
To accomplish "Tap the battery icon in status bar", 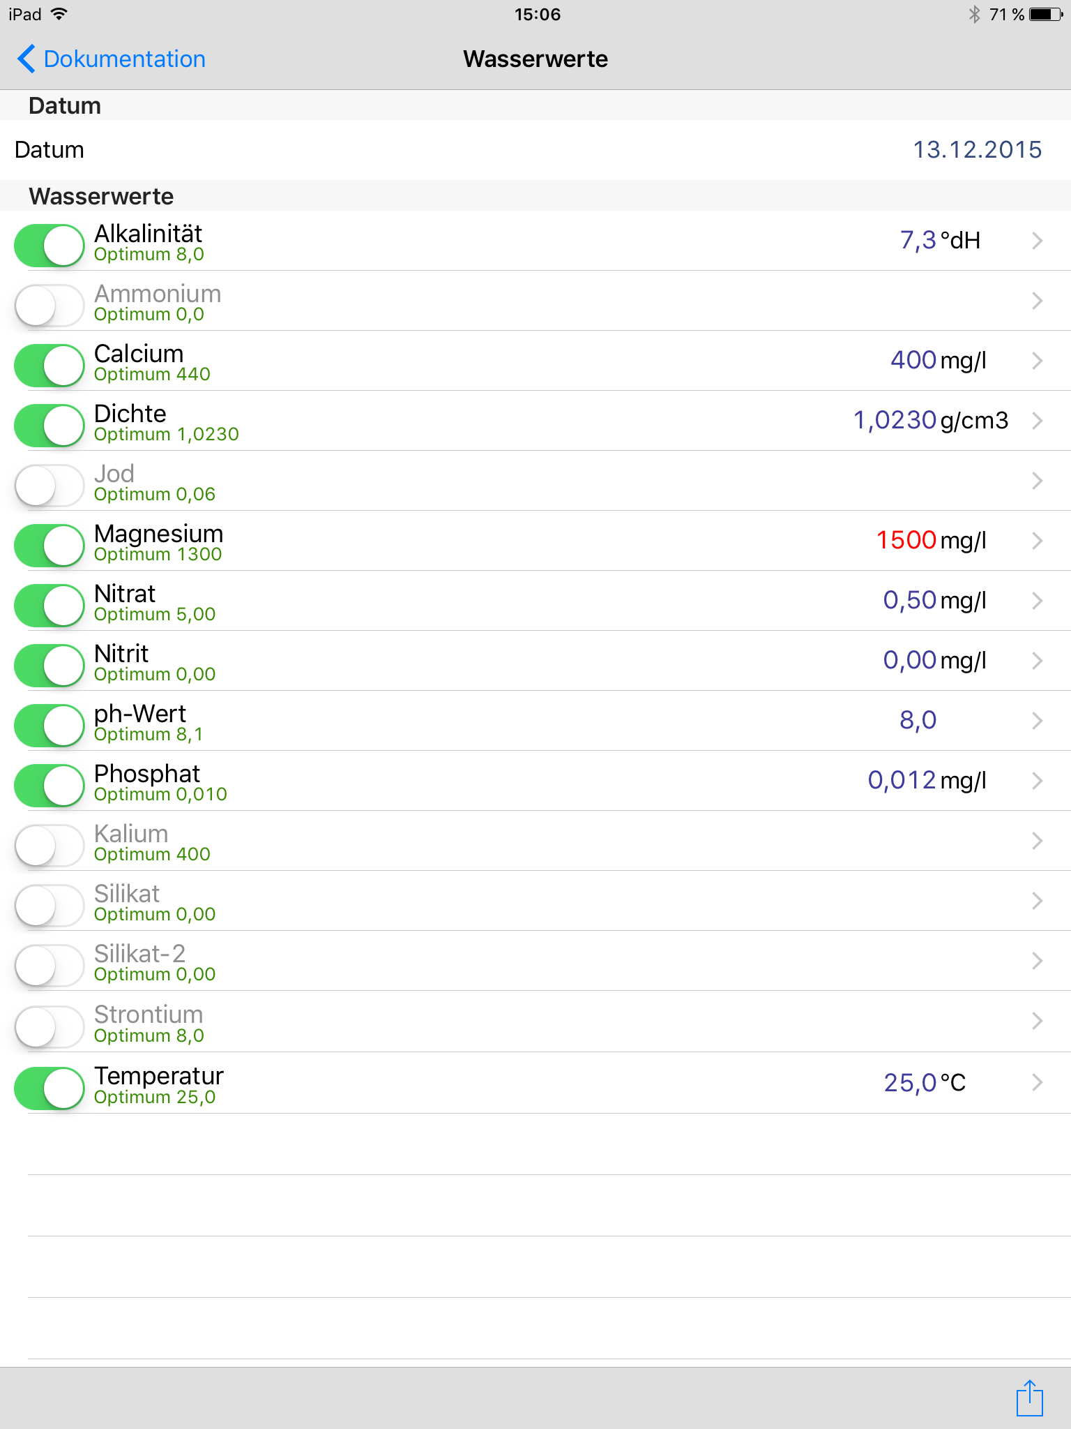I will coord(1045,15).
